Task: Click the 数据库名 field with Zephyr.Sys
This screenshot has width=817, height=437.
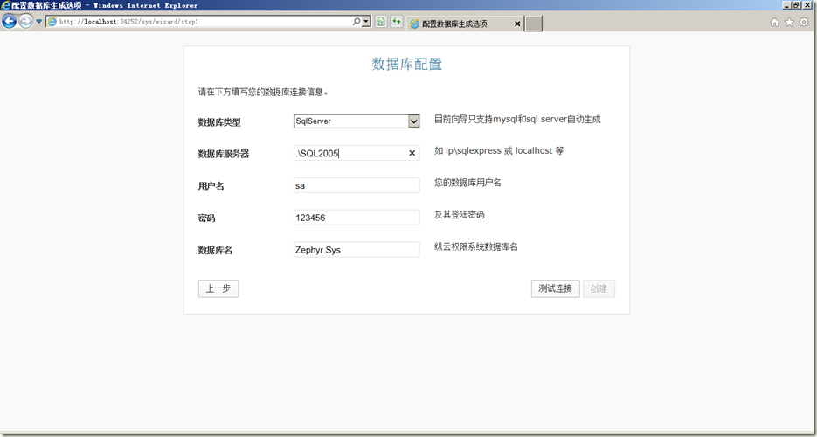Action: coord(357,250)
